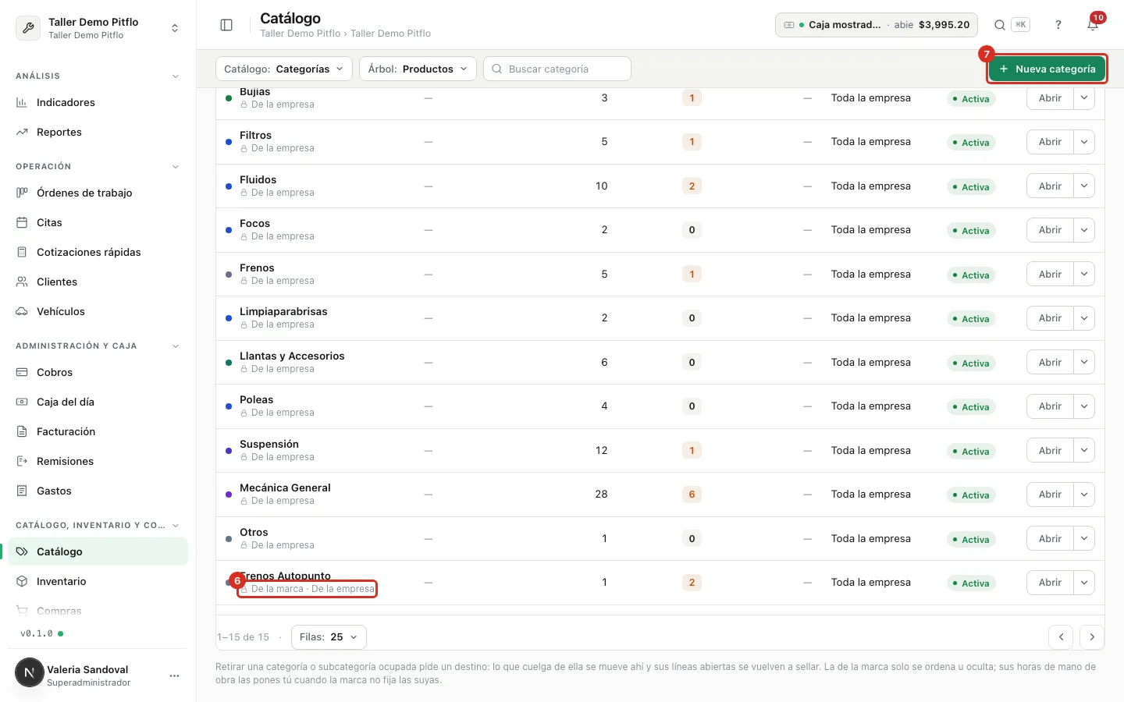Open notifications bell
This screenshot has height=702, width=1124.
point(1093,25)
